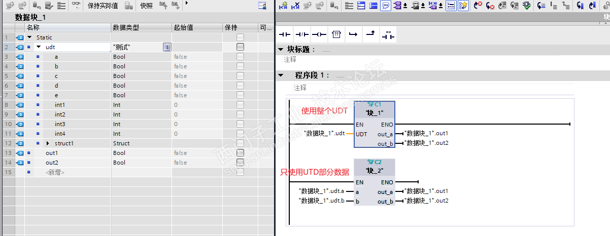610x236 pixels.
Task: Insert an empty box instruction
Action: pyautogui.click(x=336, y=34)
